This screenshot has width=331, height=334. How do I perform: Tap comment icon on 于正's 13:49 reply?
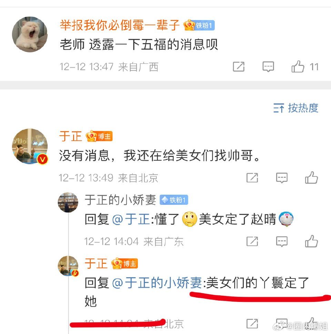tap(282, 178)
